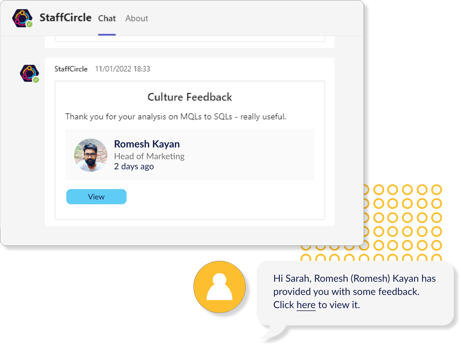Image resolution: width=461 pixels, height=346 pixels.
Task: Click the StaffCircle bot avatar beside message
Action: [x=29, y=73]
